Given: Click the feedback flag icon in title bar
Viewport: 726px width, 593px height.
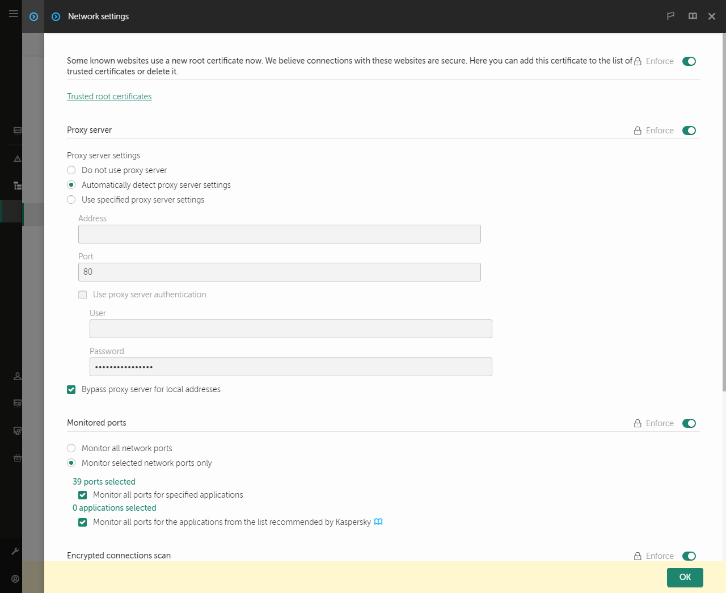Looking at the screenshot, I should pos(670,16).
